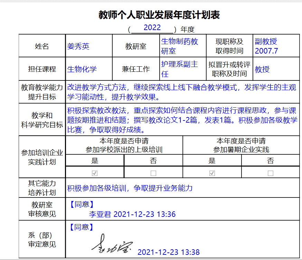Image resolution: width=302 pixels, height=260 pixels.
Task: Click the 2021-12-23 13:38 approval timestamp
Action: tap(168, 252)
